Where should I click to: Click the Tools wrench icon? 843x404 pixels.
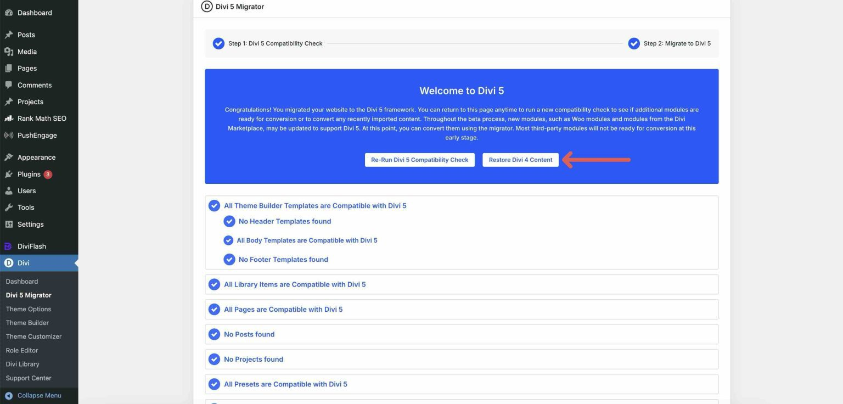pos(9,207)
